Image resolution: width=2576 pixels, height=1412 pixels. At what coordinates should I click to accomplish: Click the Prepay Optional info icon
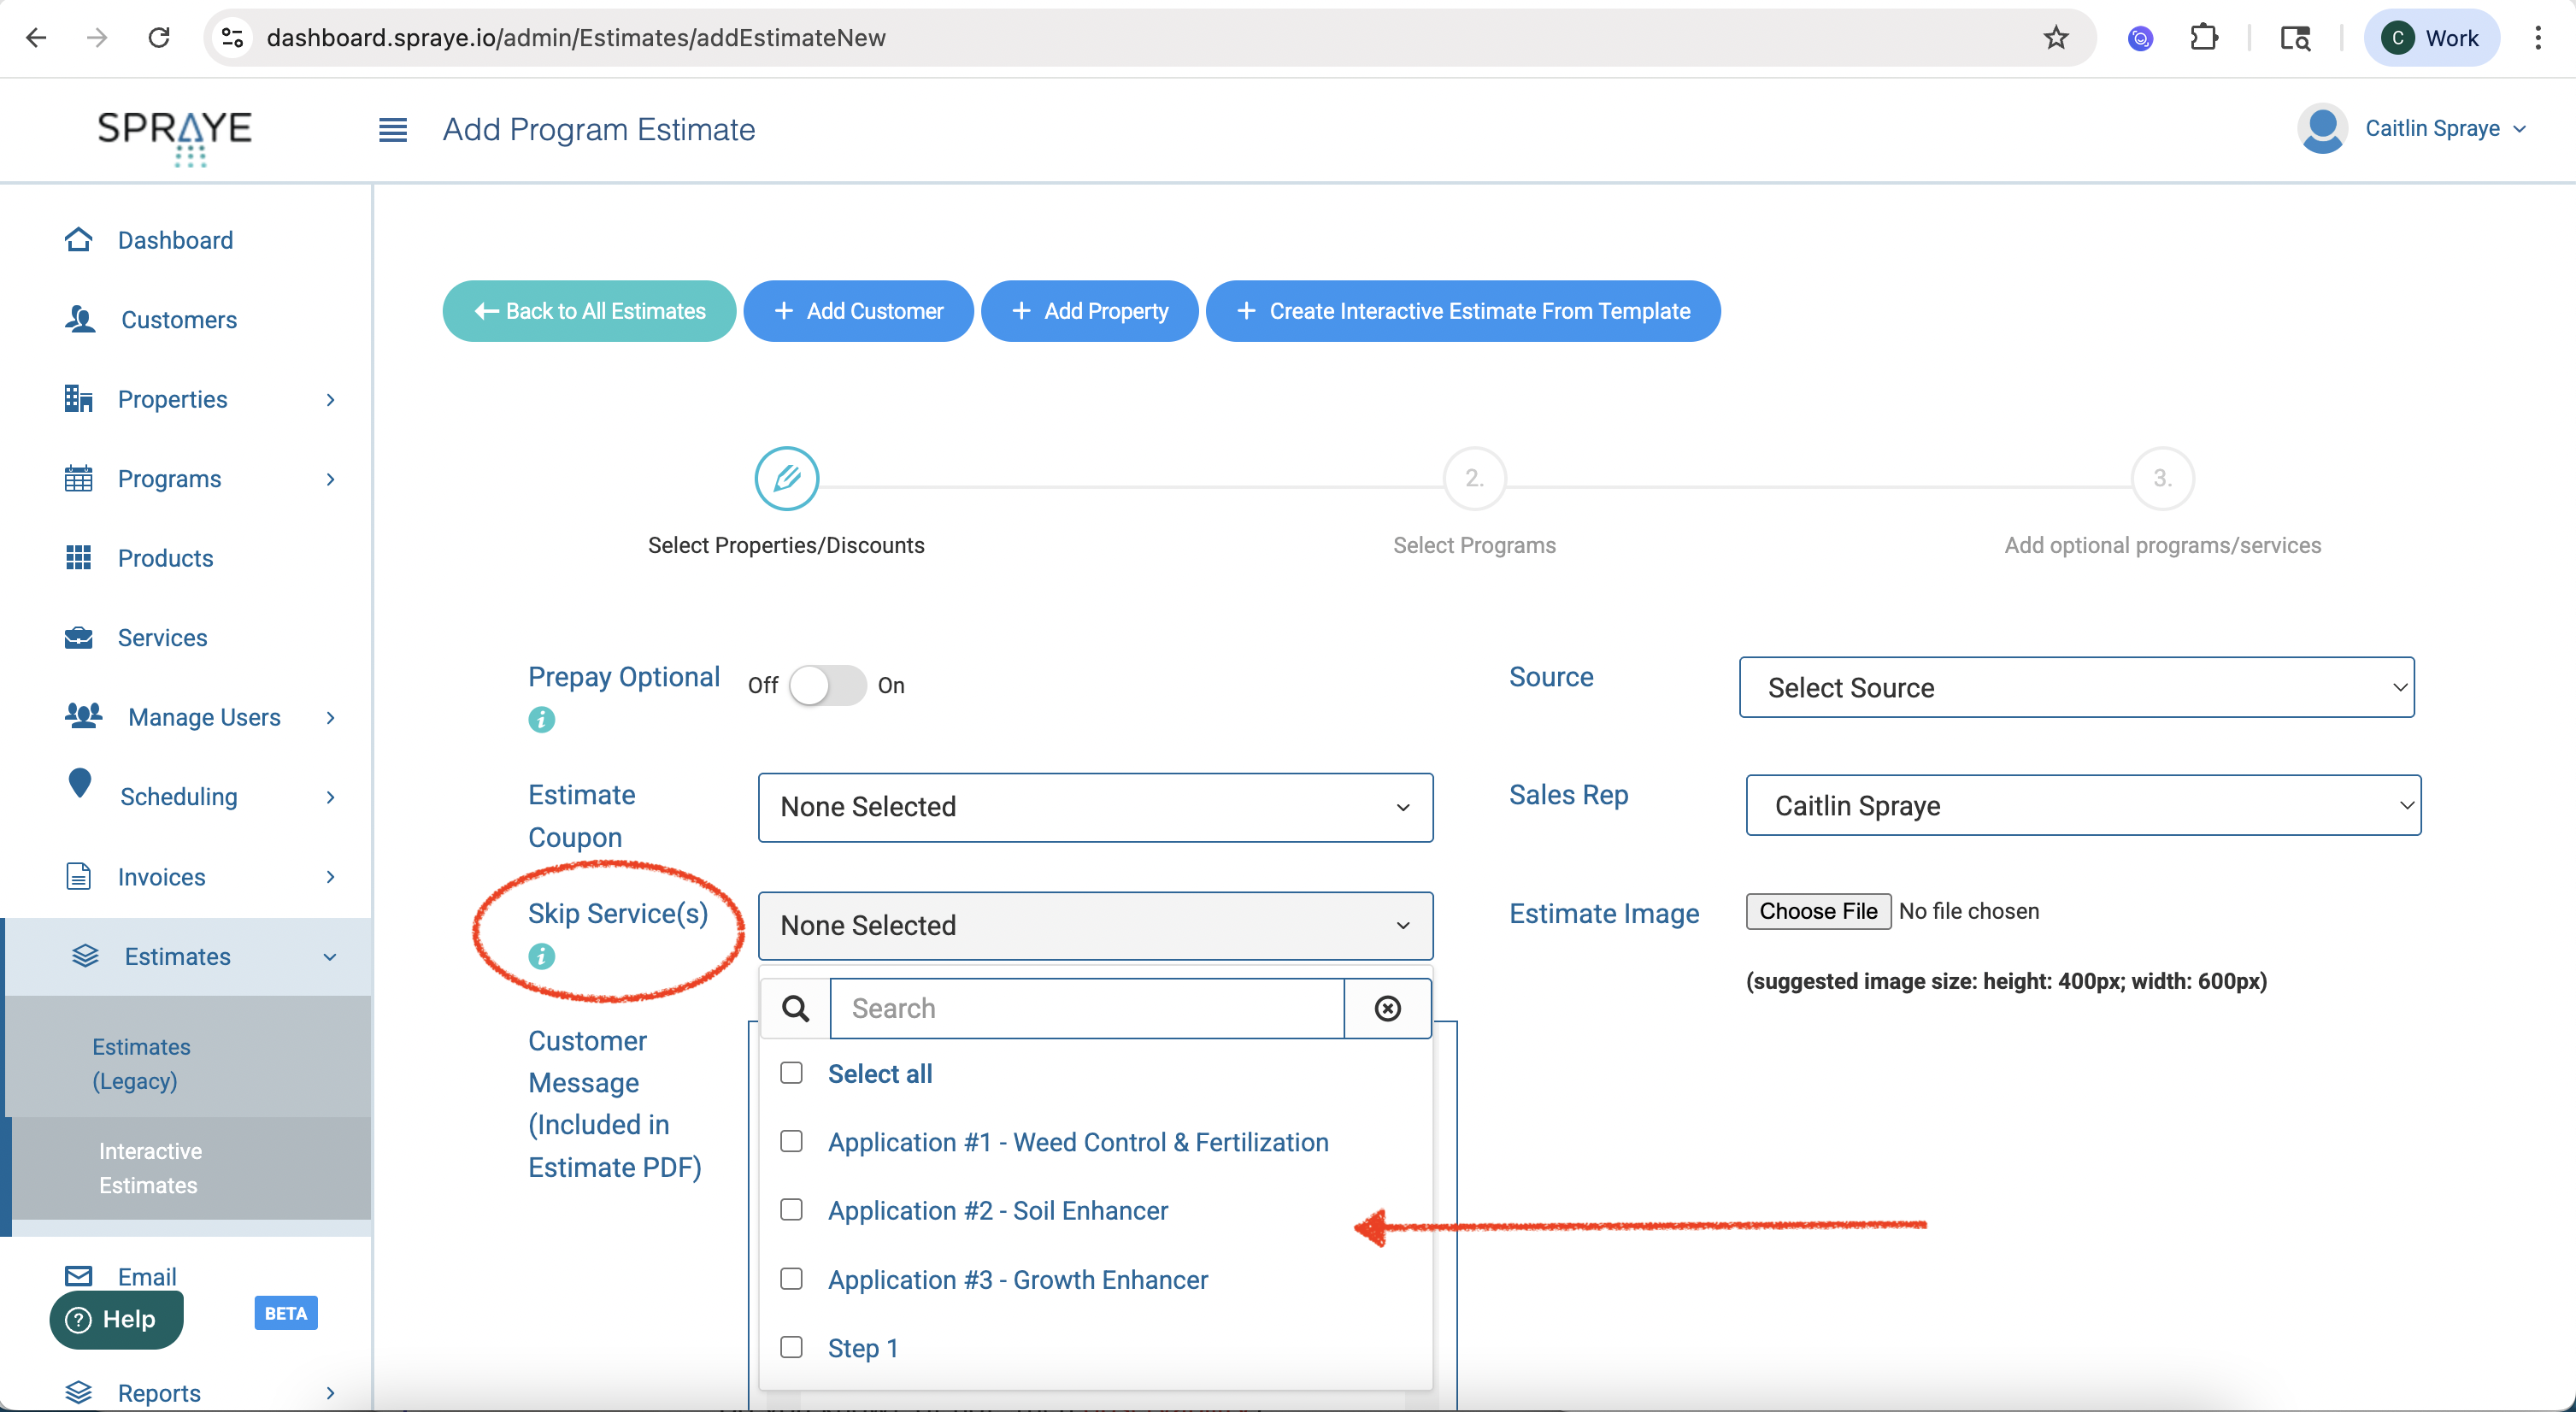pyautogui.click(x=541, y=719)
